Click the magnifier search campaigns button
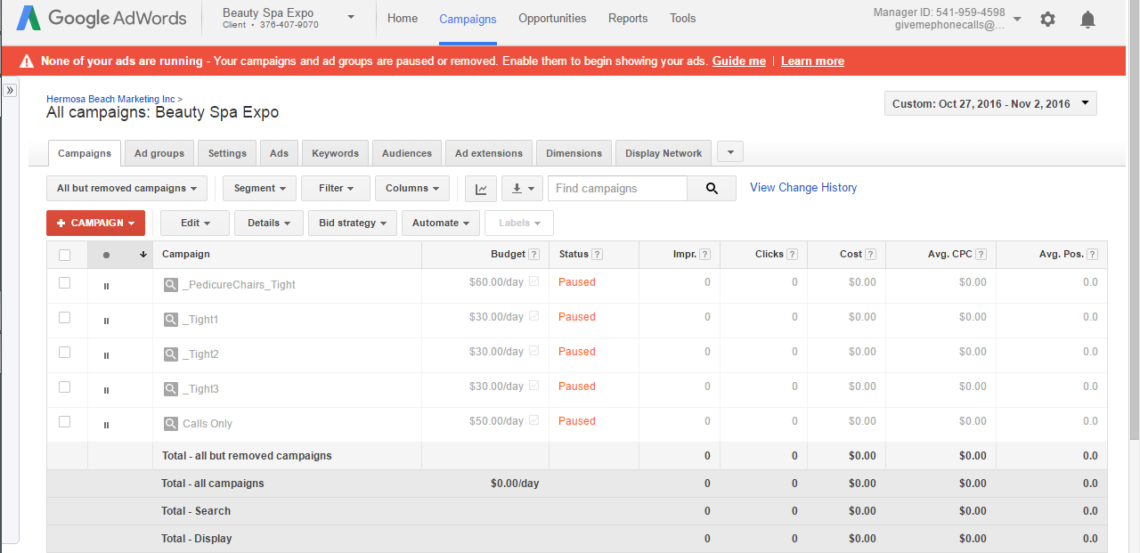Image resolution: width=1140 pixels, height=553 pixels. tap(712, 189)
